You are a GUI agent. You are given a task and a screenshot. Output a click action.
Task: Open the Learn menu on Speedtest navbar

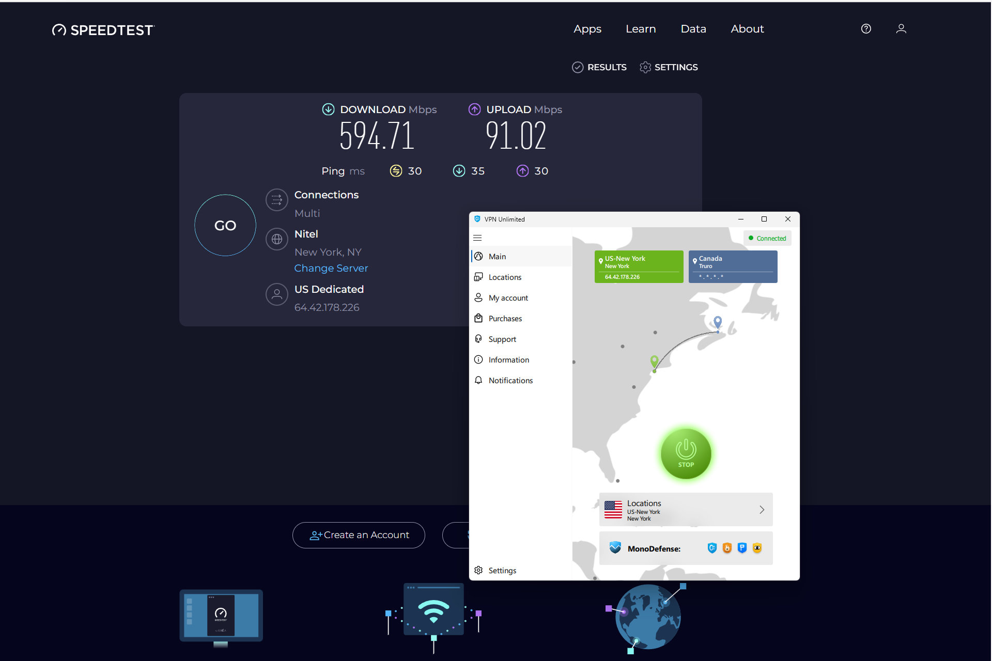[x=640, y=29]
